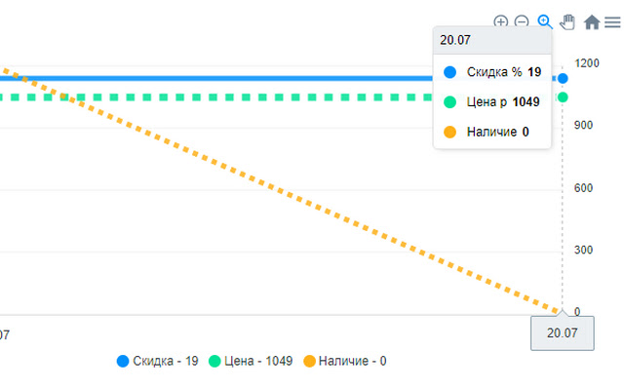Toggle the Цена - 1049 legend series
624x390 pixels.
coord(257,361)
